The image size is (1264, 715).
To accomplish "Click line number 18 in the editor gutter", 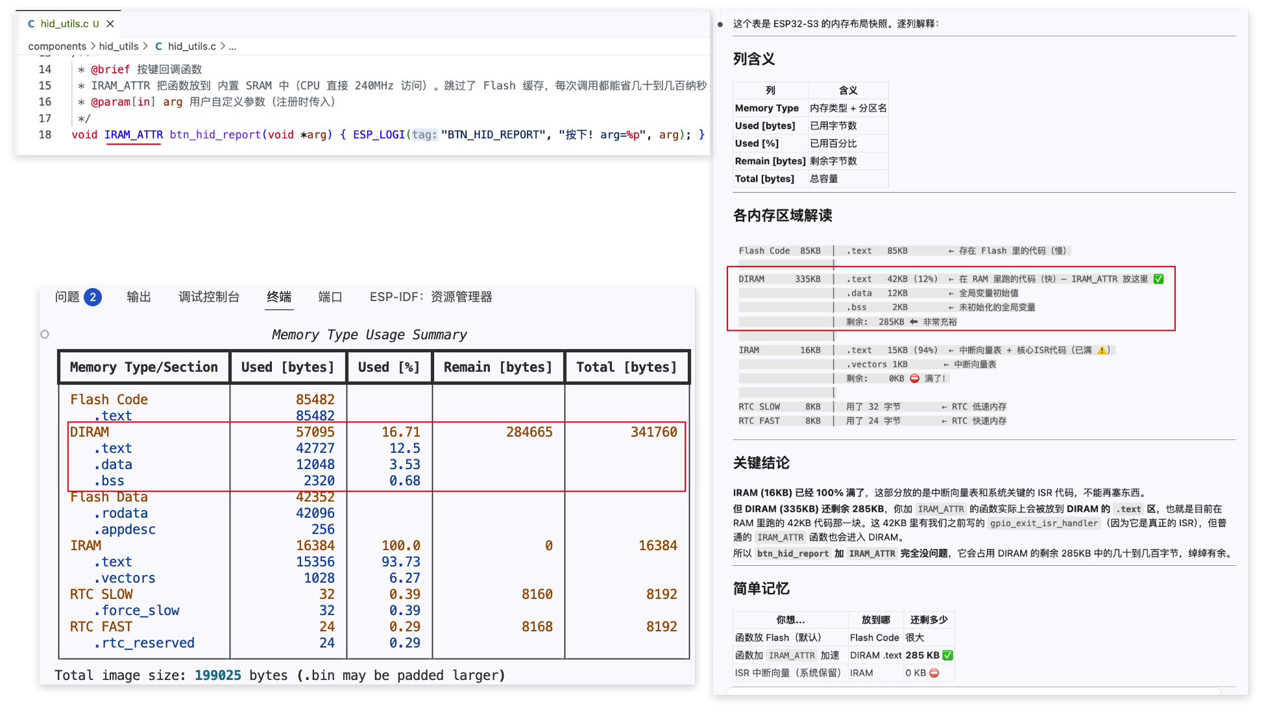I will pos(45,135).
